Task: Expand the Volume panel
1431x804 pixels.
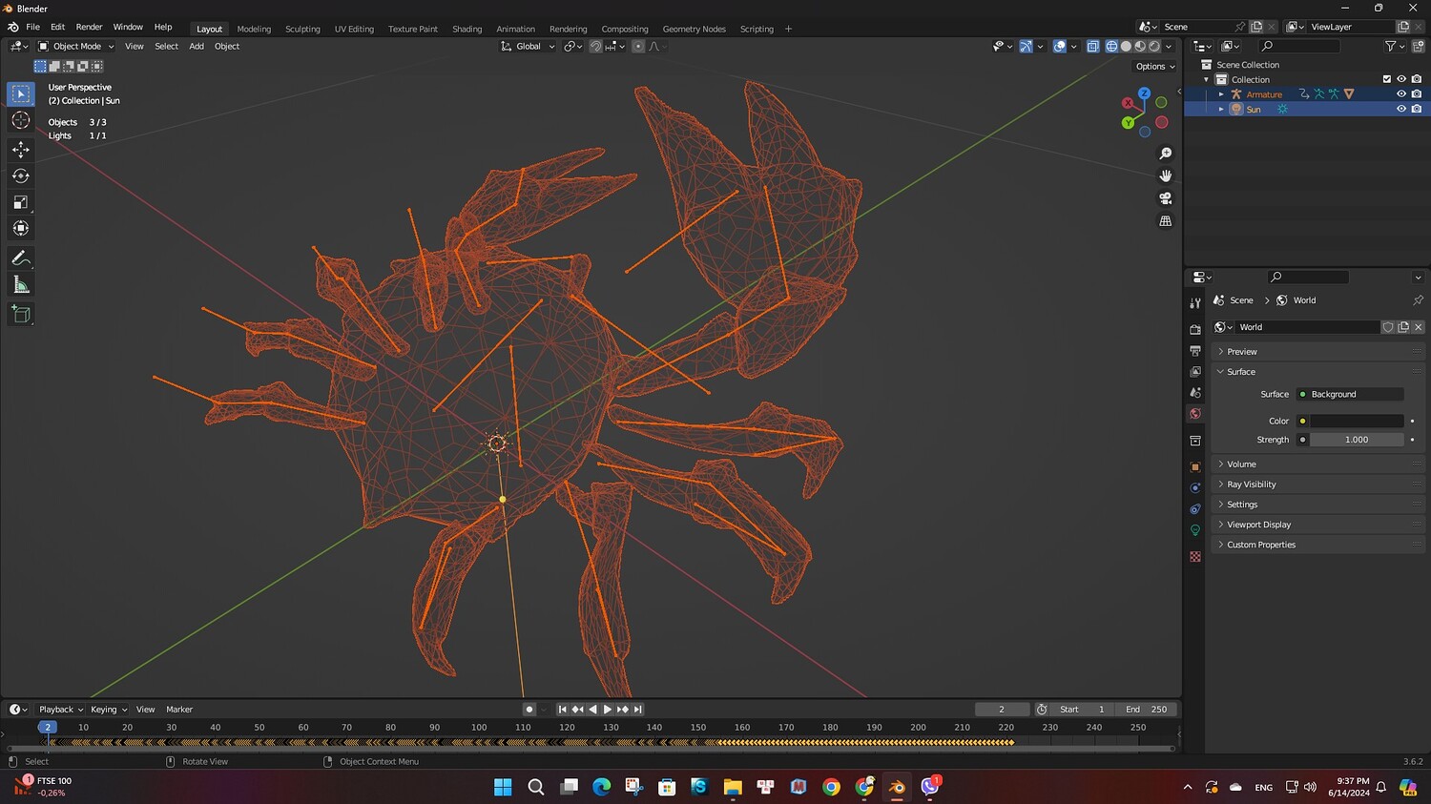Action: coord(1317,464)
